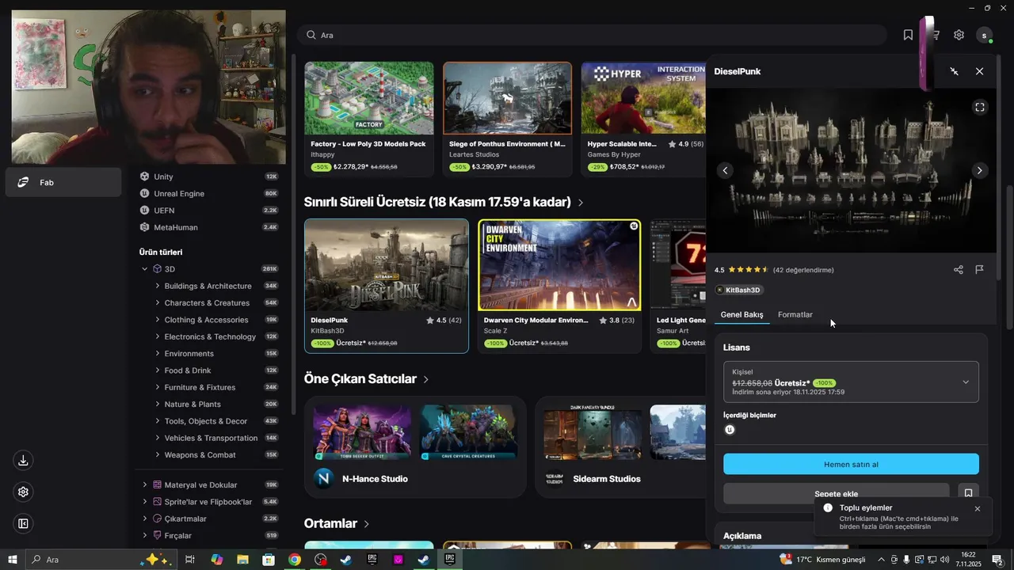Viewport: 1014px width, 570px height.
Task: Show next DieselPunk preview image
Action: point(979,170)
